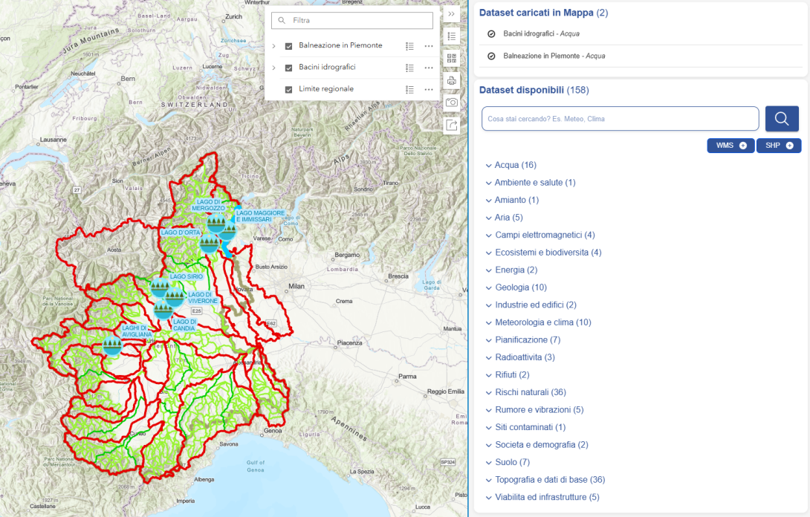Click Lago di Candia bathing marker
The width and height of the screenshot is (810, 517).
pyautogui.click(x=163, y=310)
